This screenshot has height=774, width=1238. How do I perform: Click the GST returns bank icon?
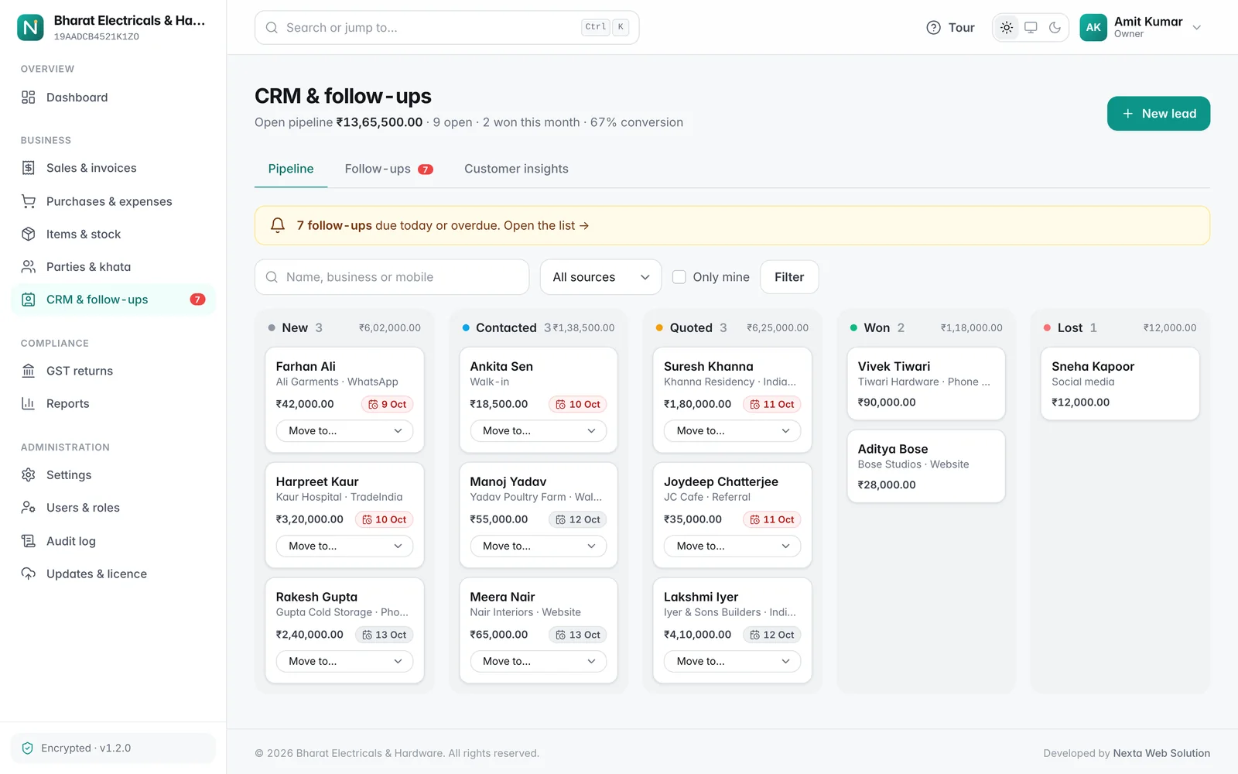[x=29, y=371]
